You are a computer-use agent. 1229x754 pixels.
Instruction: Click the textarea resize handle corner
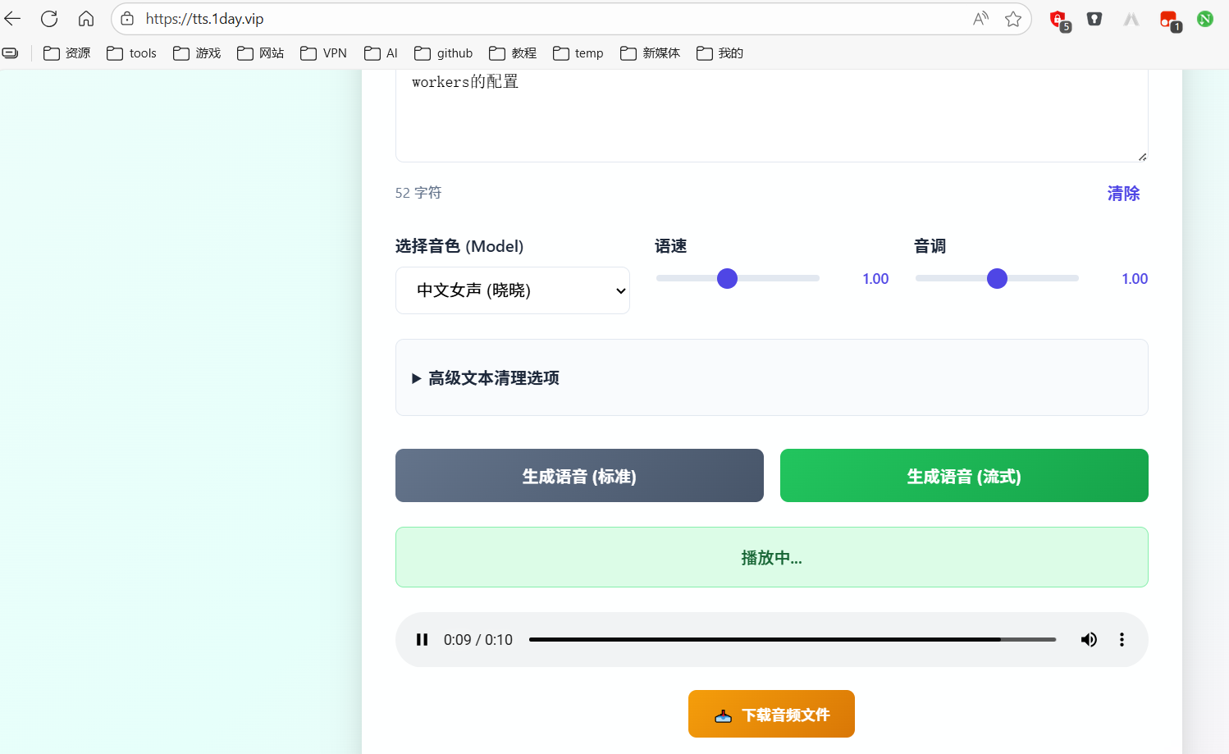pos(1142,157)
